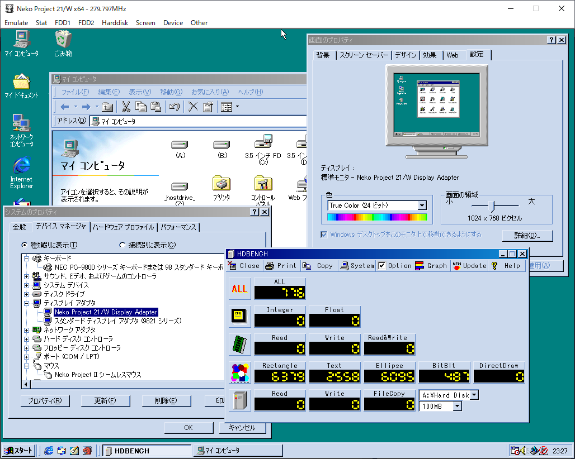Expand the network adapters node
Screen dimensions: 575x459
(x=26, y=330)
